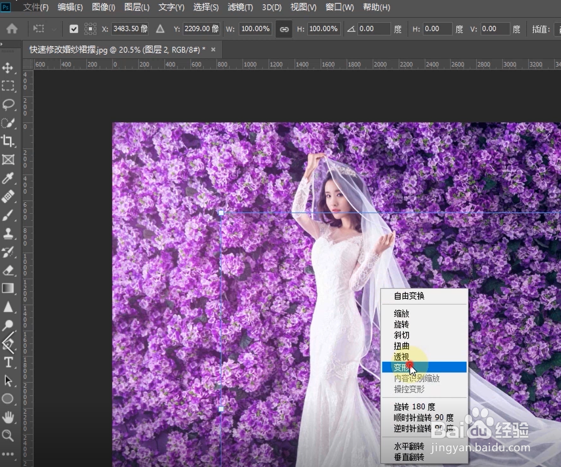
Task: Select the Eyedropper tool
Action: tap(8, 179)
